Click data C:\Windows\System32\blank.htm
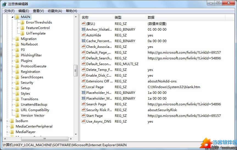Viewport: 237px width, 150px height. pyautogui.click(x=174, y=87)
